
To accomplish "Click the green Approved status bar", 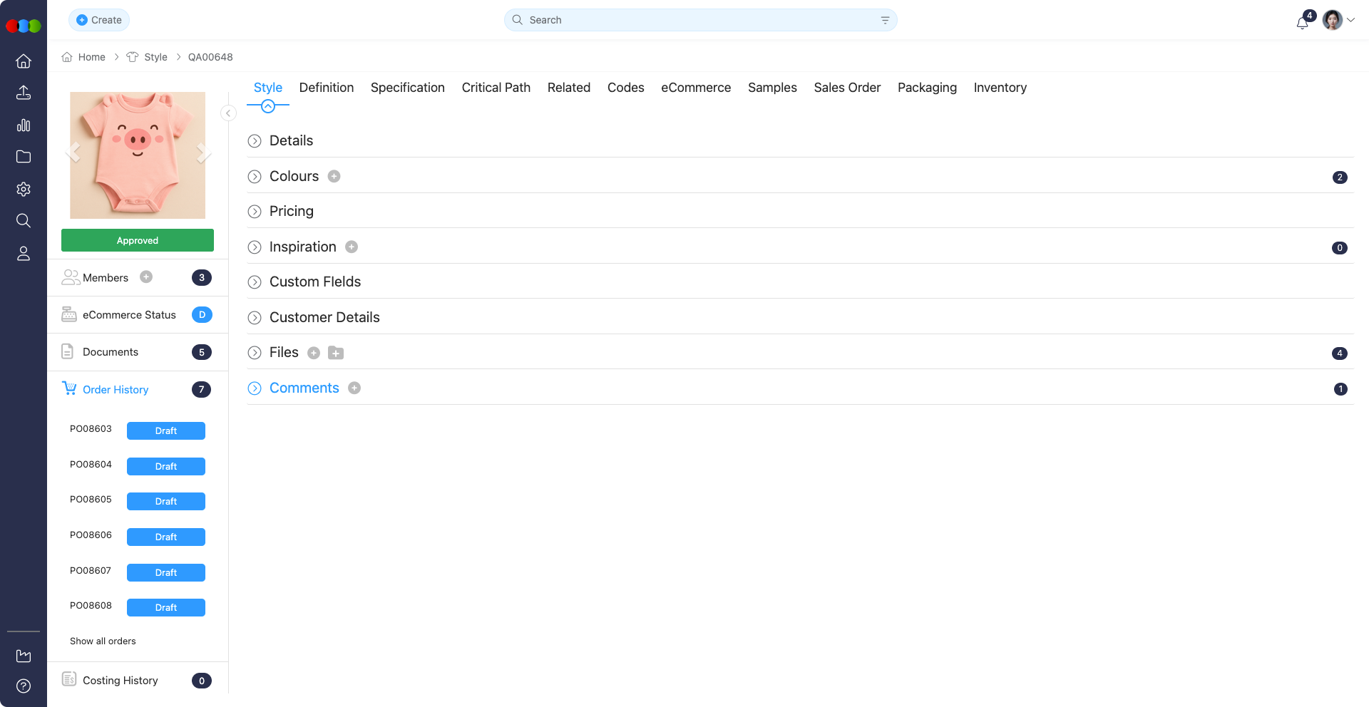I will coord(138,240).
